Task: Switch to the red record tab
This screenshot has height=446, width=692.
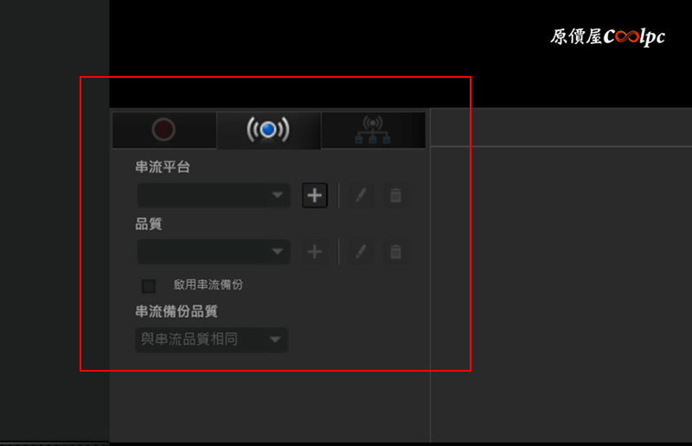Action: coord(164,130)
